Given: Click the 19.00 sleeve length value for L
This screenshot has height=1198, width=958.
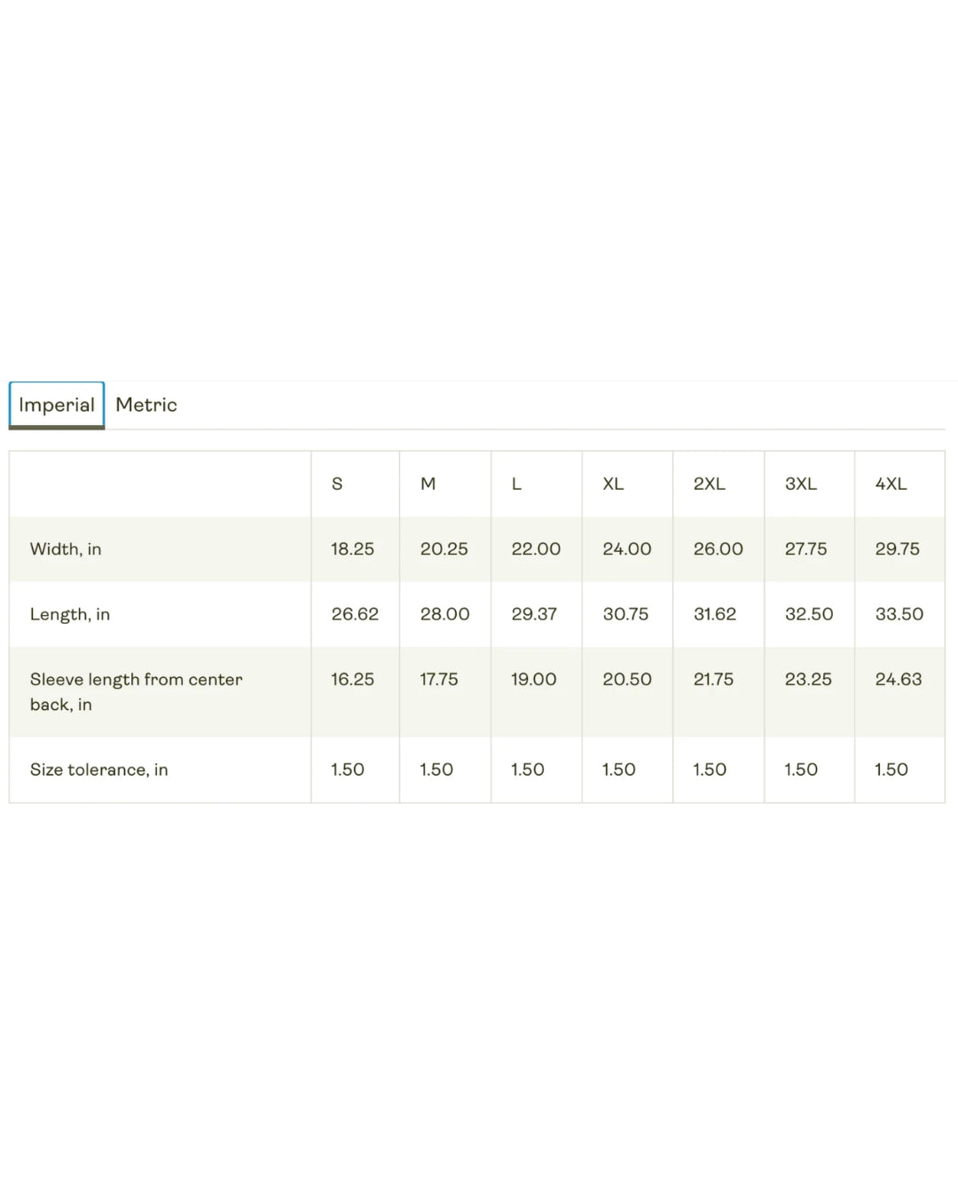Looking at the screenshot, I should 533,679.
